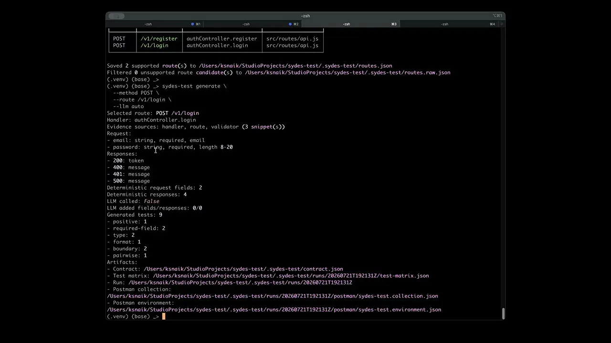Click the /v1/login route in the table
The image size is (611, 343).
(x=154, y=45)
